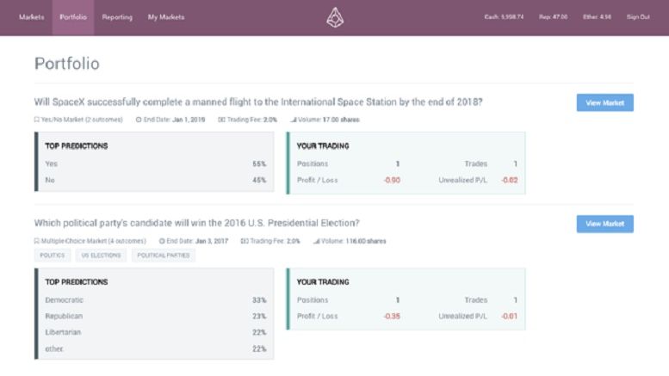
Task: Select the Portfolio tab
Action: pos(73,17)
